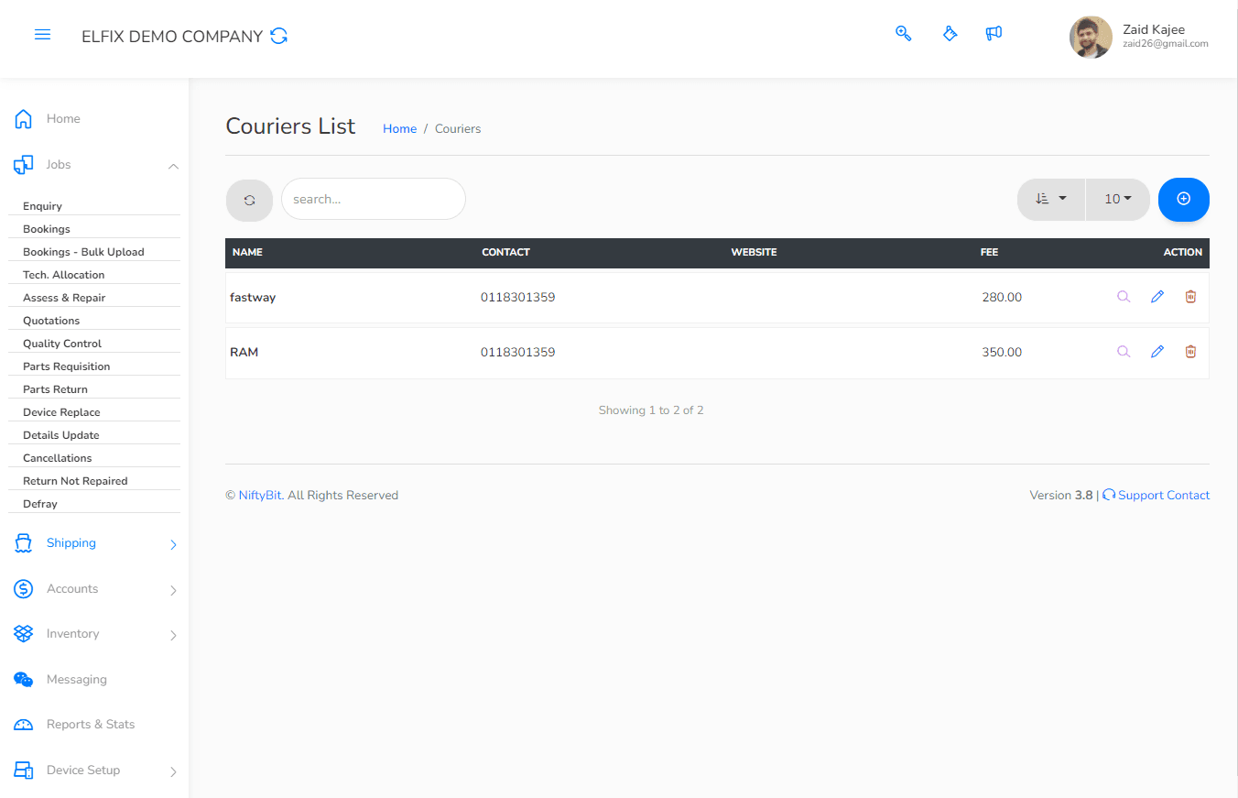This screenshot has width=1238, height=798.
Task: Select the fastway name cell
Action: coord(253,297)
